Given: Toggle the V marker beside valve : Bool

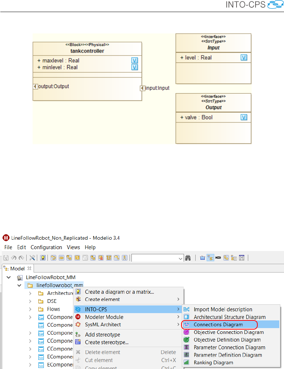Looking at the screenshot, I should tap(244, 117).
